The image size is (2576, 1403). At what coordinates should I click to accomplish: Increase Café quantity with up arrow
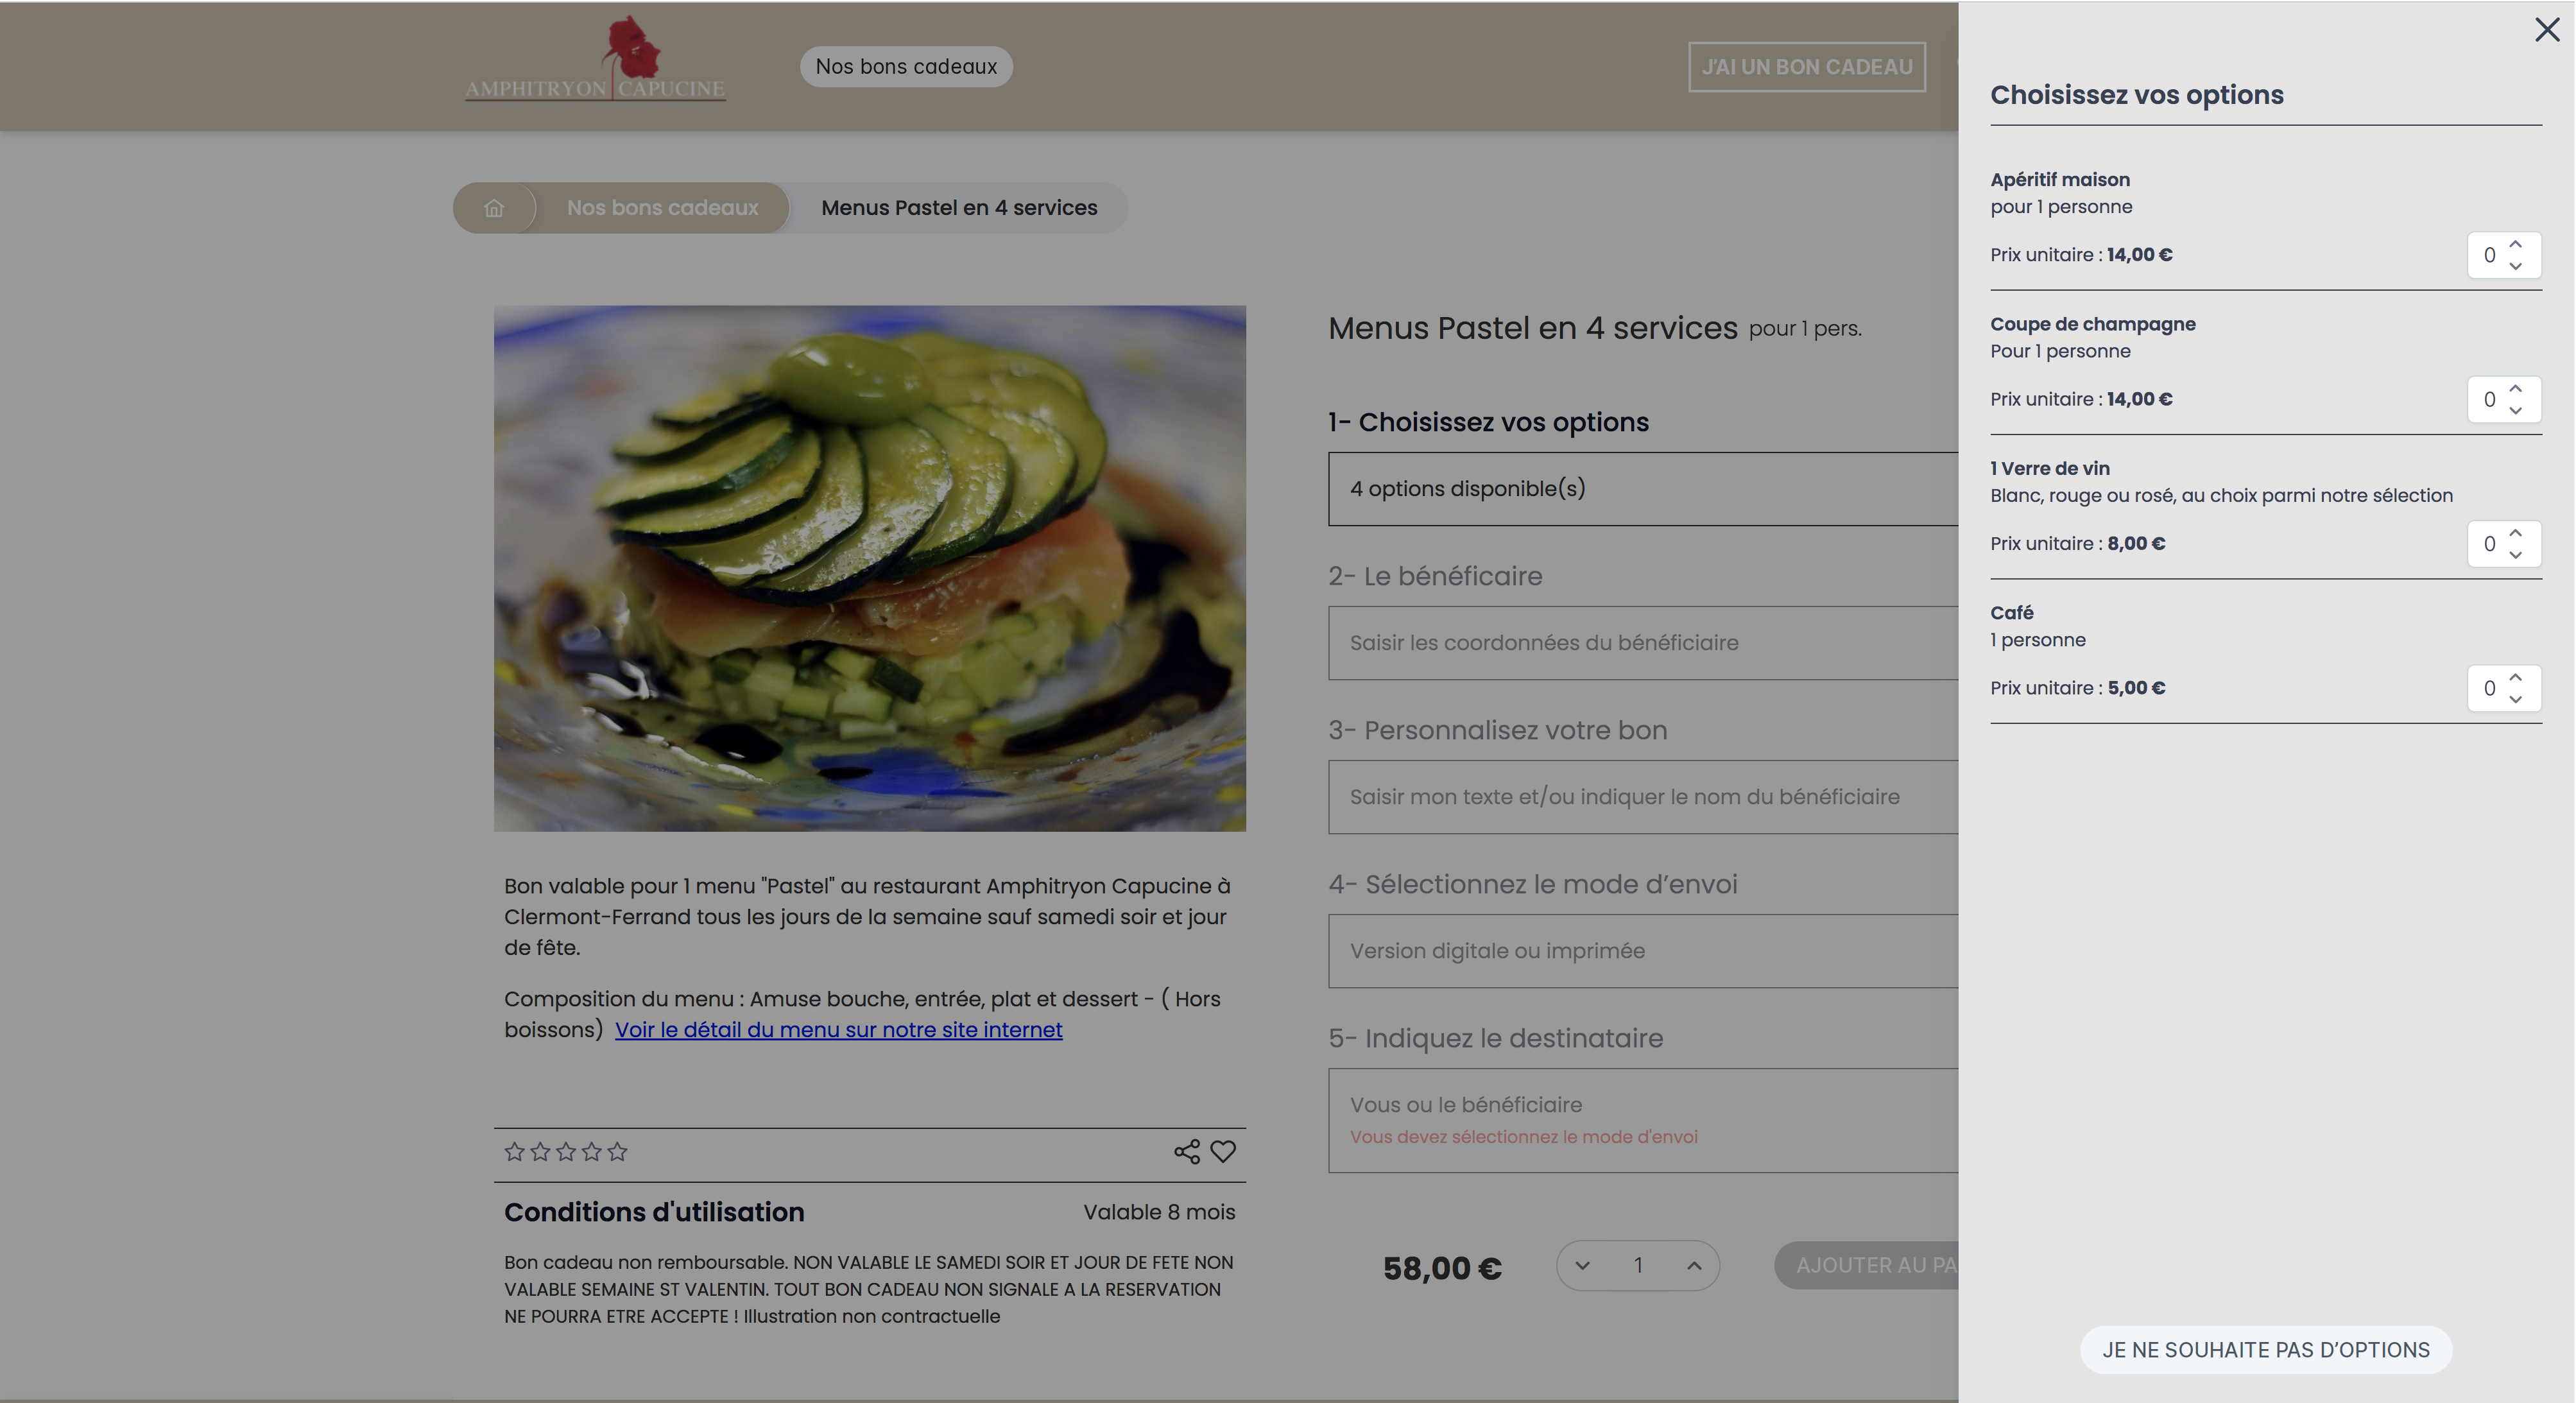pos(2515,677)
